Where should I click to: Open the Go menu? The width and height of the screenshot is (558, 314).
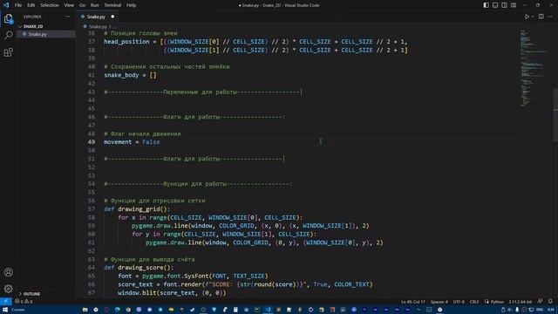(82, 5)
